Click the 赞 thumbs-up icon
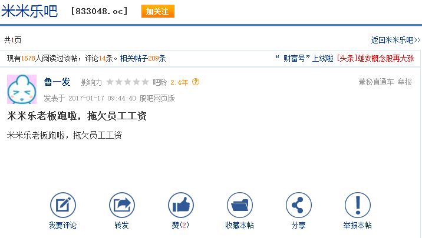Screen dimensions: 422x238 (x=181, y=205)
